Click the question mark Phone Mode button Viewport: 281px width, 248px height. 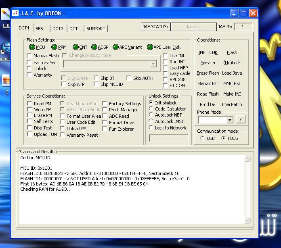tap(241, 119)
